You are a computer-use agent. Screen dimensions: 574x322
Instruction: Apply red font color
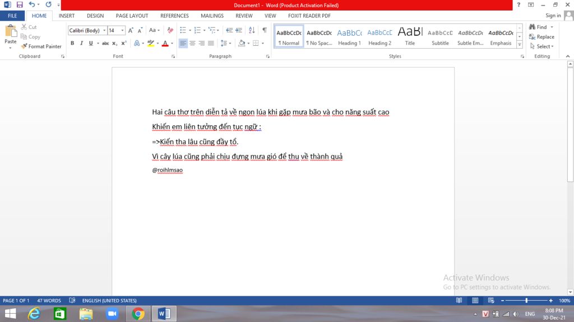tap(165, 43)
